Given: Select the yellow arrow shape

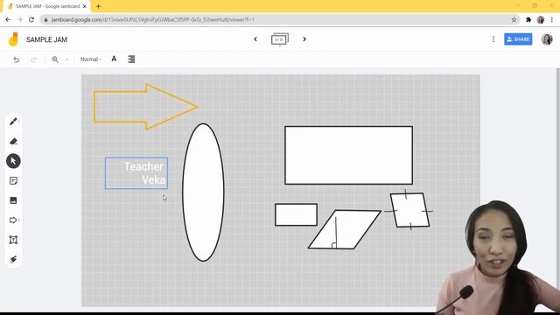Looking at the screenshot, I should tap(146, 107).
